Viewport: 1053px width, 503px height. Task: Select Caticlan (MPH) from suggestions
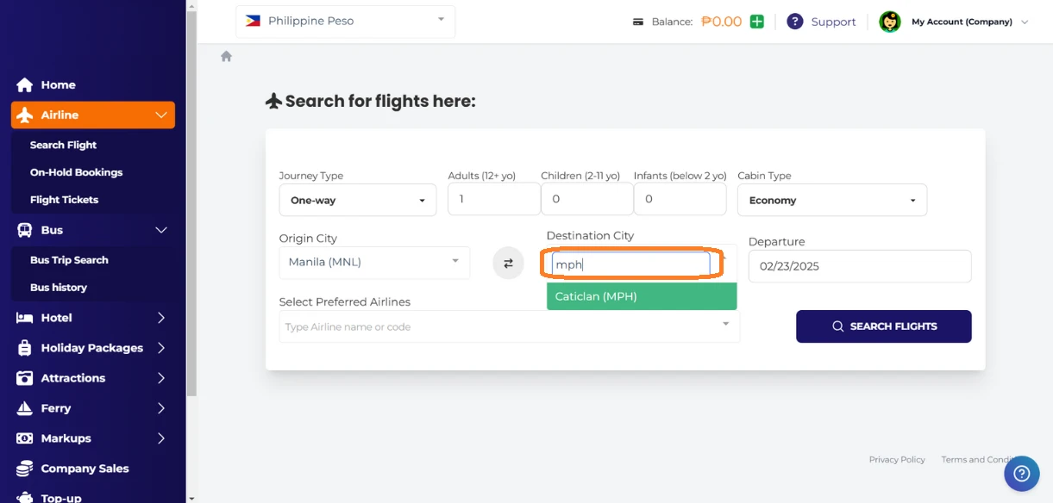(641, 296)
